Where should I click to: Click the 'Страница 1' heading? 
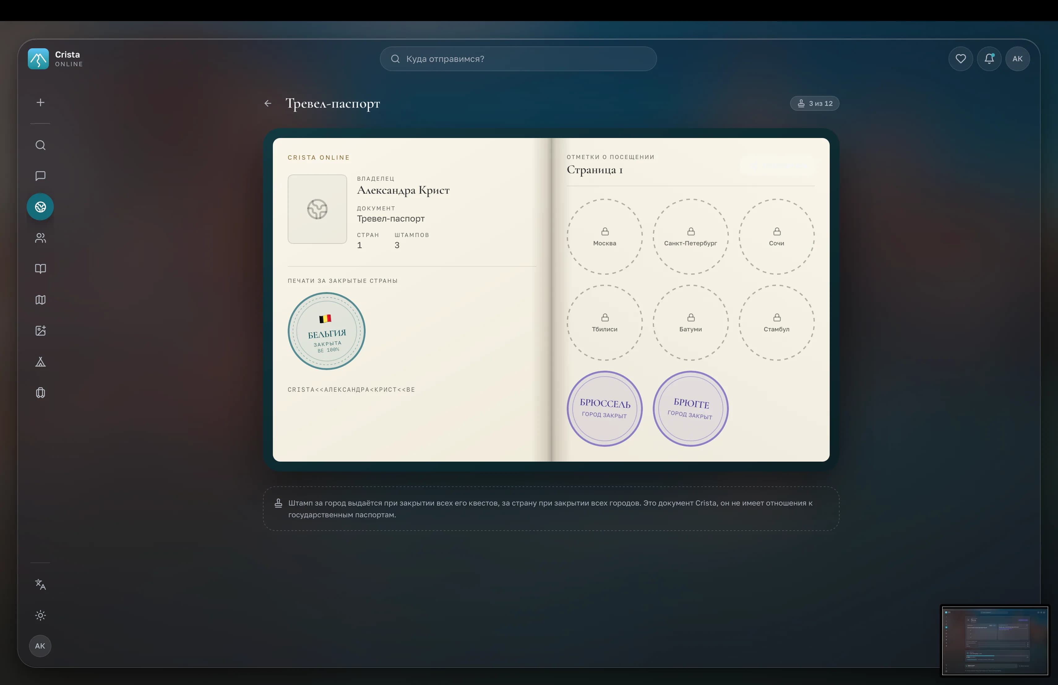pos(594,170)
